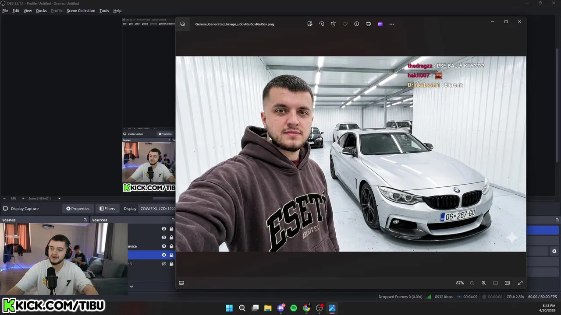The image size is (561, 315).
Task: Open the ZOWIE XL LCD display dropdown
Action: [158, 209]
